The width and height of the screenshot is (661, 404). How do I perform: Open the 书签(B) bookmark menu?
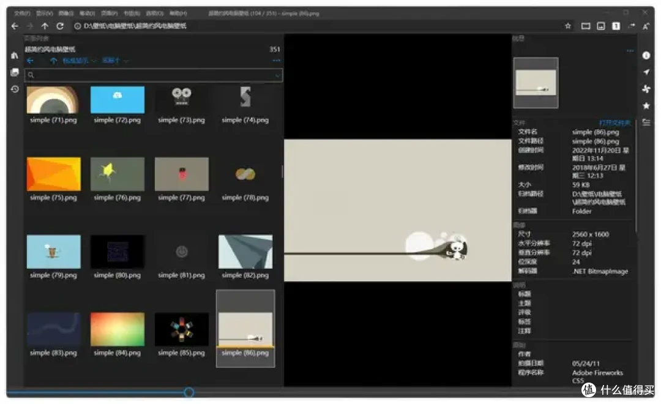pos(131,13)
